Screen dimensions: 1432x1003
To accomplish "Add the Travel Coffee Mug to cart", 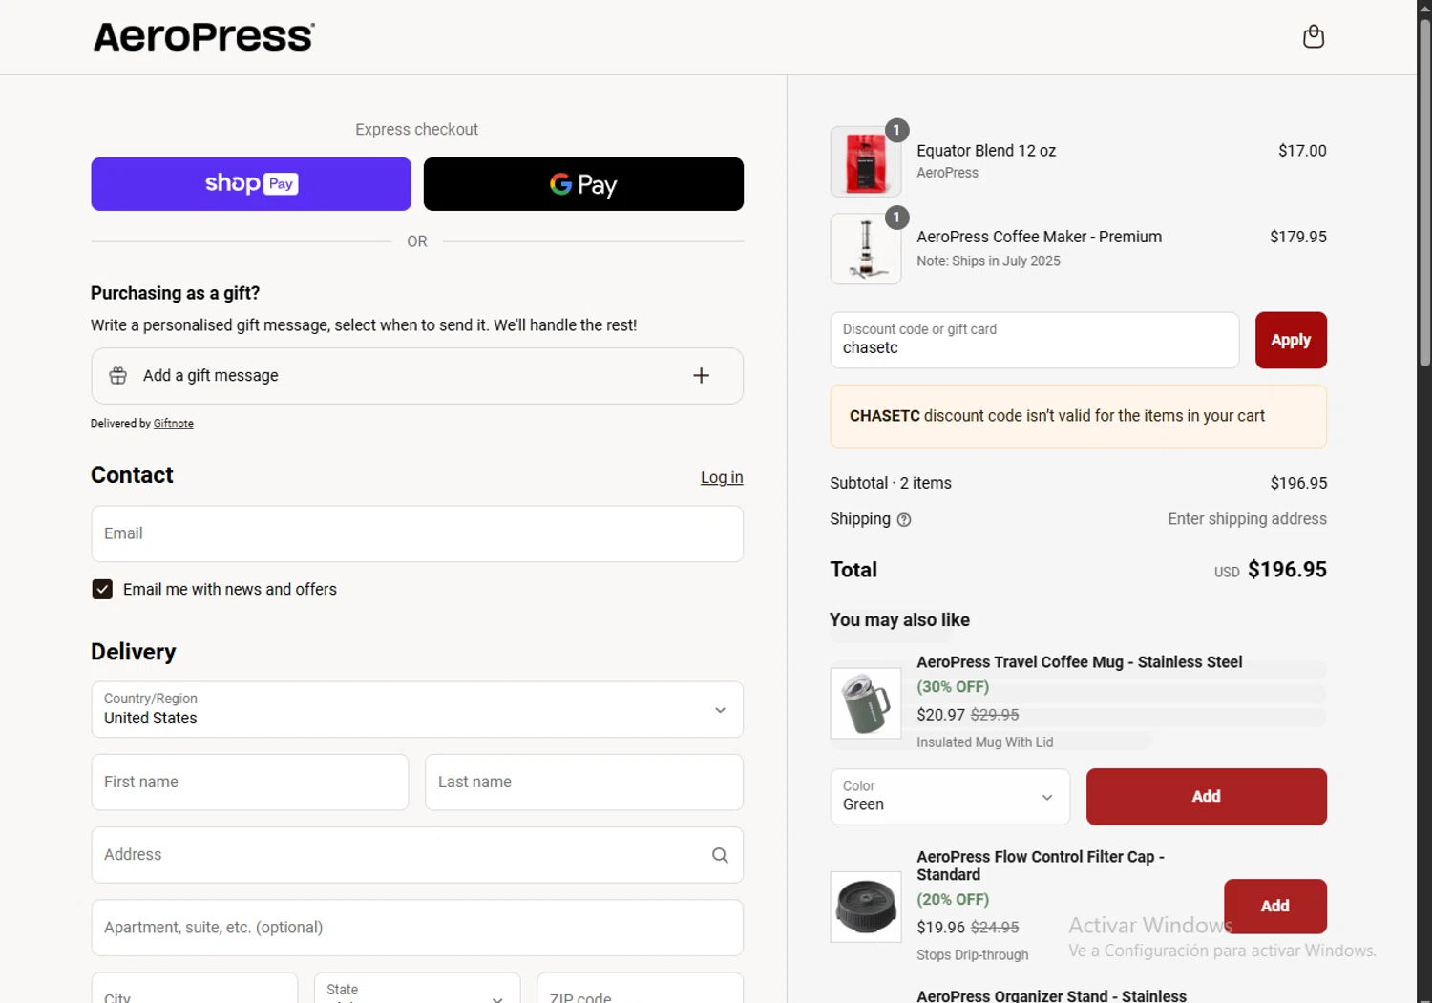I will click(1207, 796).
